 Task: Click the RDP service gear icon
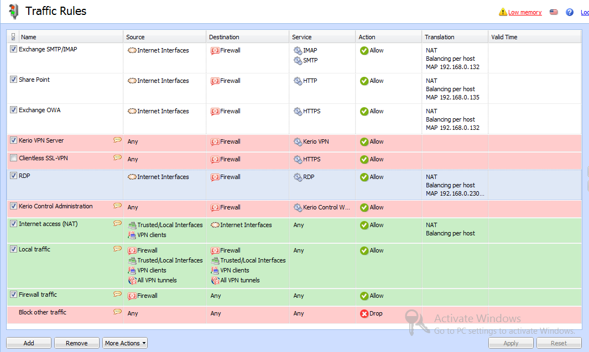pyautogui.click(x=298, y=177)
